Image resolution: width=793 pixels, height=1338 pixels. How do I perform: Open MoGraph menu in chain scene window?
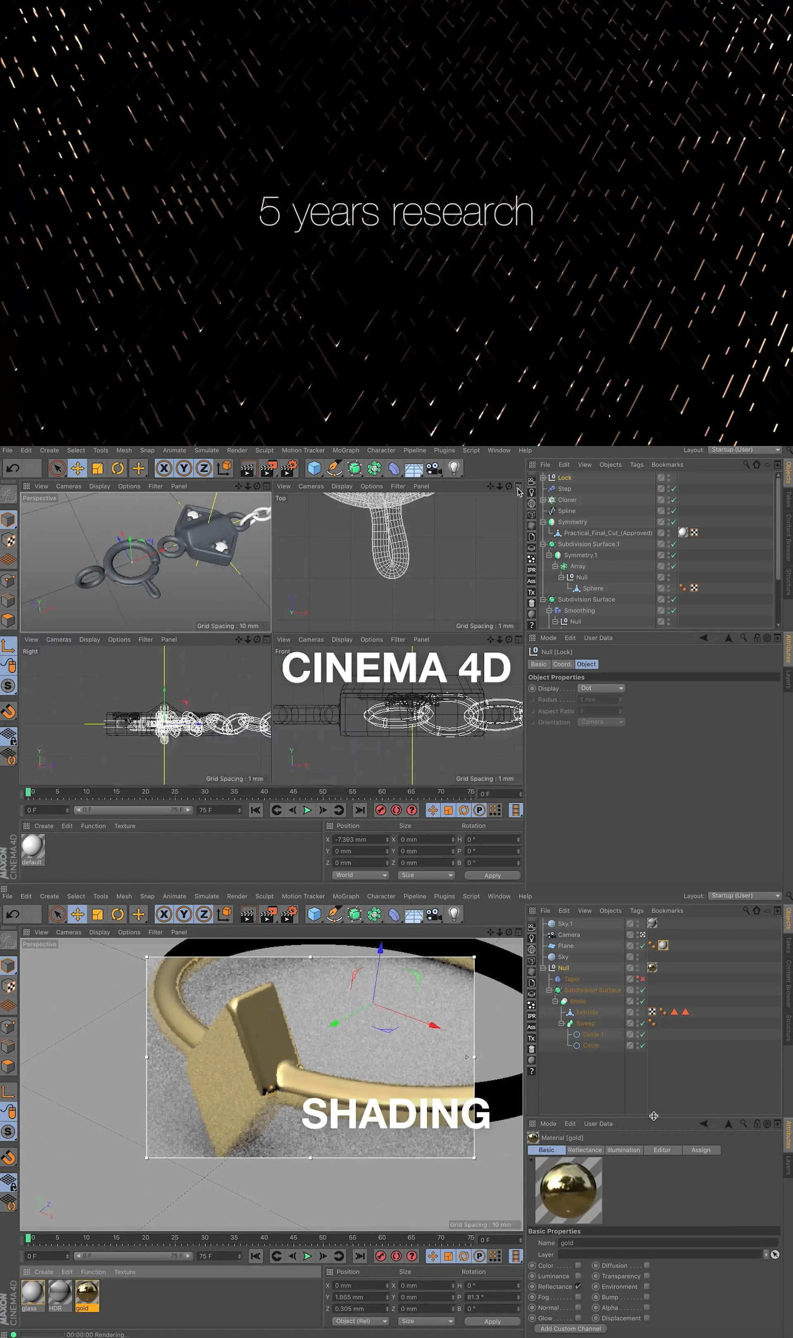(346, 450)
